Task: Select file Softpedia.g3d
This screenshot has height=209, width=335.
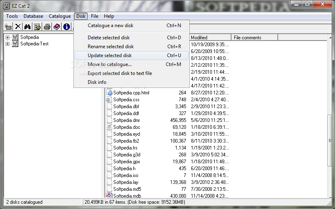Action: [127, 155]
